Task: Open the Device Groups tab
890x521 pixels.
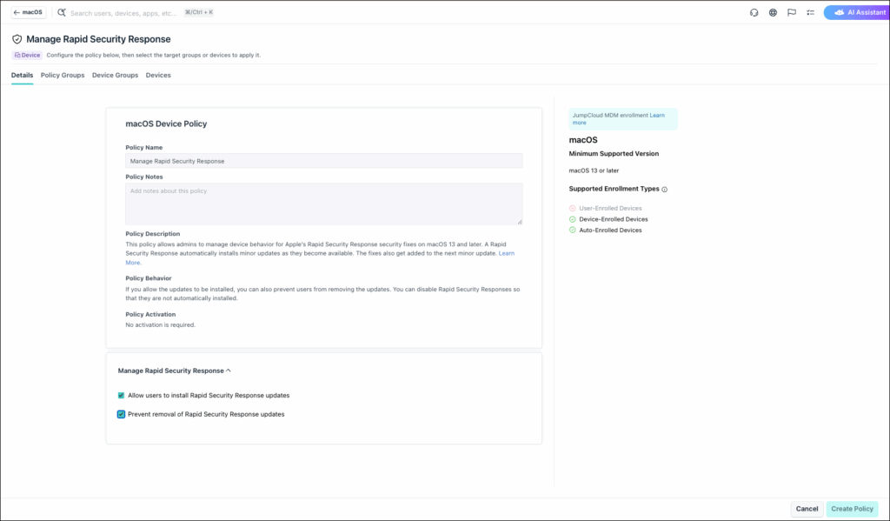Action: (x=116, y=75)
